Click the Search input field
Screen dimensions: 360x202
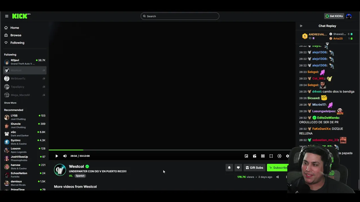coord(180,16)
